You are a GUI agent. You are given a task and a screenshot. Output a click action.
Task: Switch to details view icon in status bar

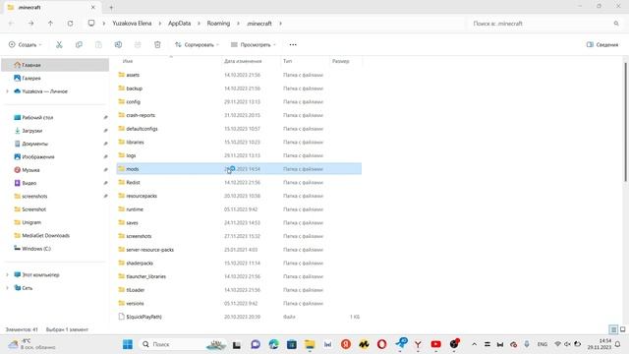[613, 329]
